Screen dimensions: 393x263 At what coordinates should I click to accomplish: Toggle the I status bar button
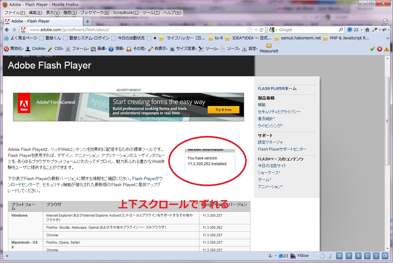(376, 256)
